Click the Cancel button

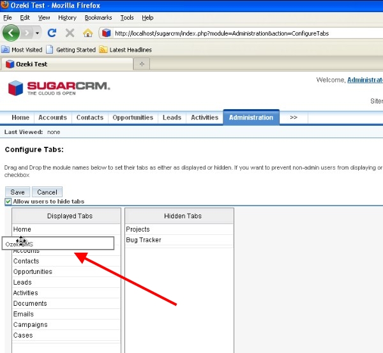[x=47, y=192]
